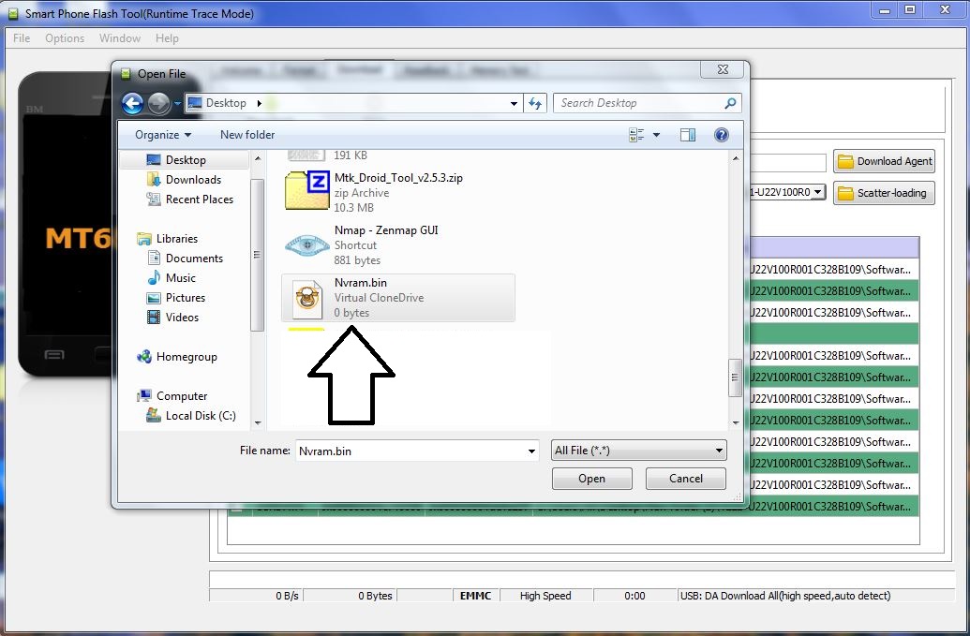Expand the arrow after Desktop breadcrumb
Viewport: 970px width, 636px height.
click(260, 103)
